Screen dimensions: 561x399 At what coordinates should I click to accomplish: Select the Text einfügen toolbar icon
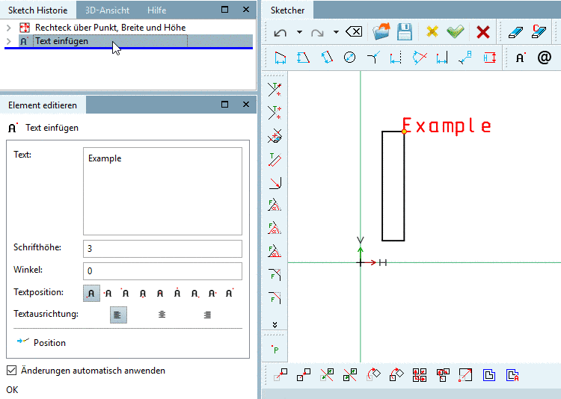[x=521, y=58]
